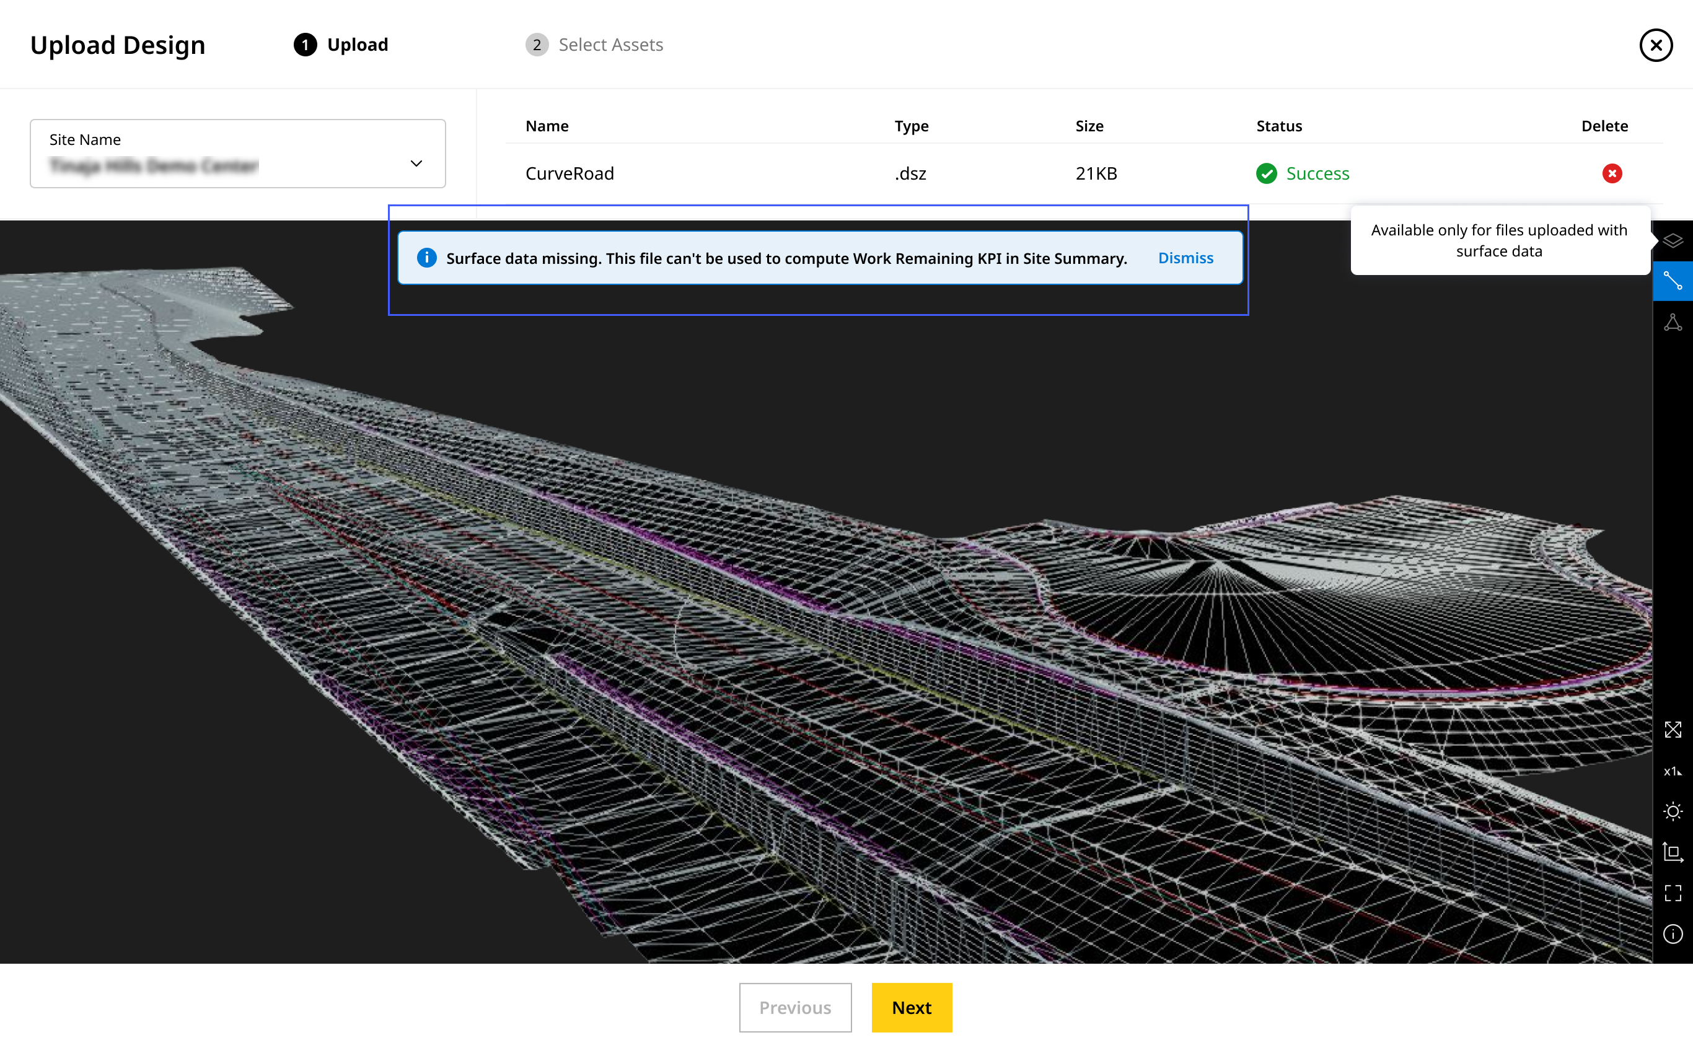The image size is (1693, 1053).
Task: Close the Upload Design dialog
Action: pos(1655,45)
